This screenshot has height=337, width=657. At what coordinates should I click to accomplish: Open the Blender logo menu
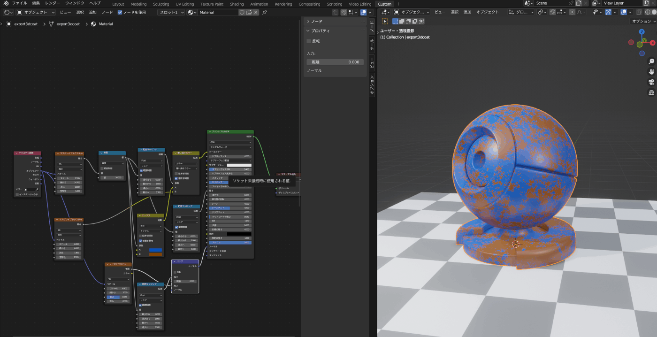coord(6,3)
